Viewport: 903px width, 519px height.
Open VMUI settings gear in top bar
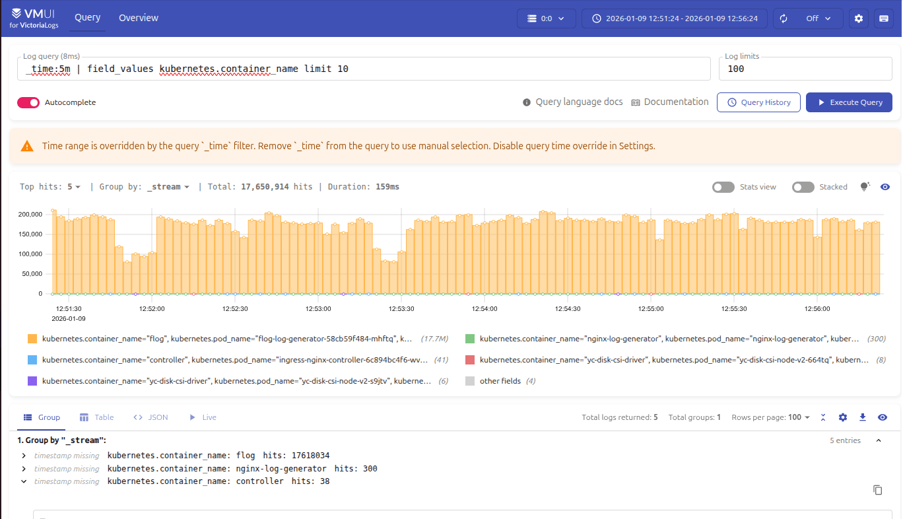(x=859, y=18)
